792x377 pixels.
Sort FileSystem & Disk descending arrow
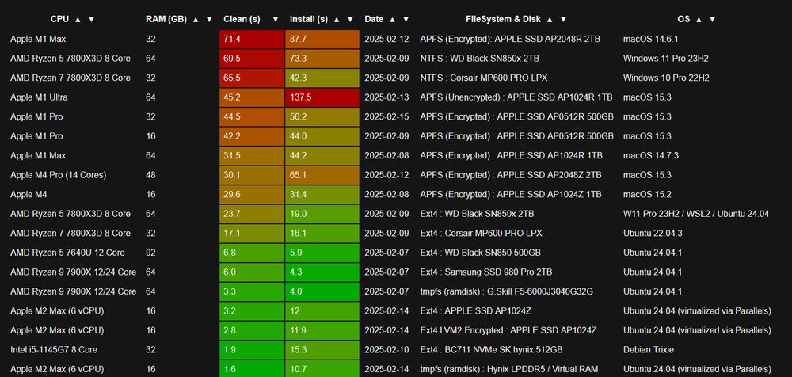click(563, 19)
